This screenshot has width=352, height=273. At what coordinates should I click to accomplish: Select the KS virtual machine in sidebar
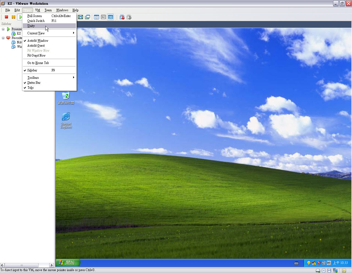pos(16,34)
